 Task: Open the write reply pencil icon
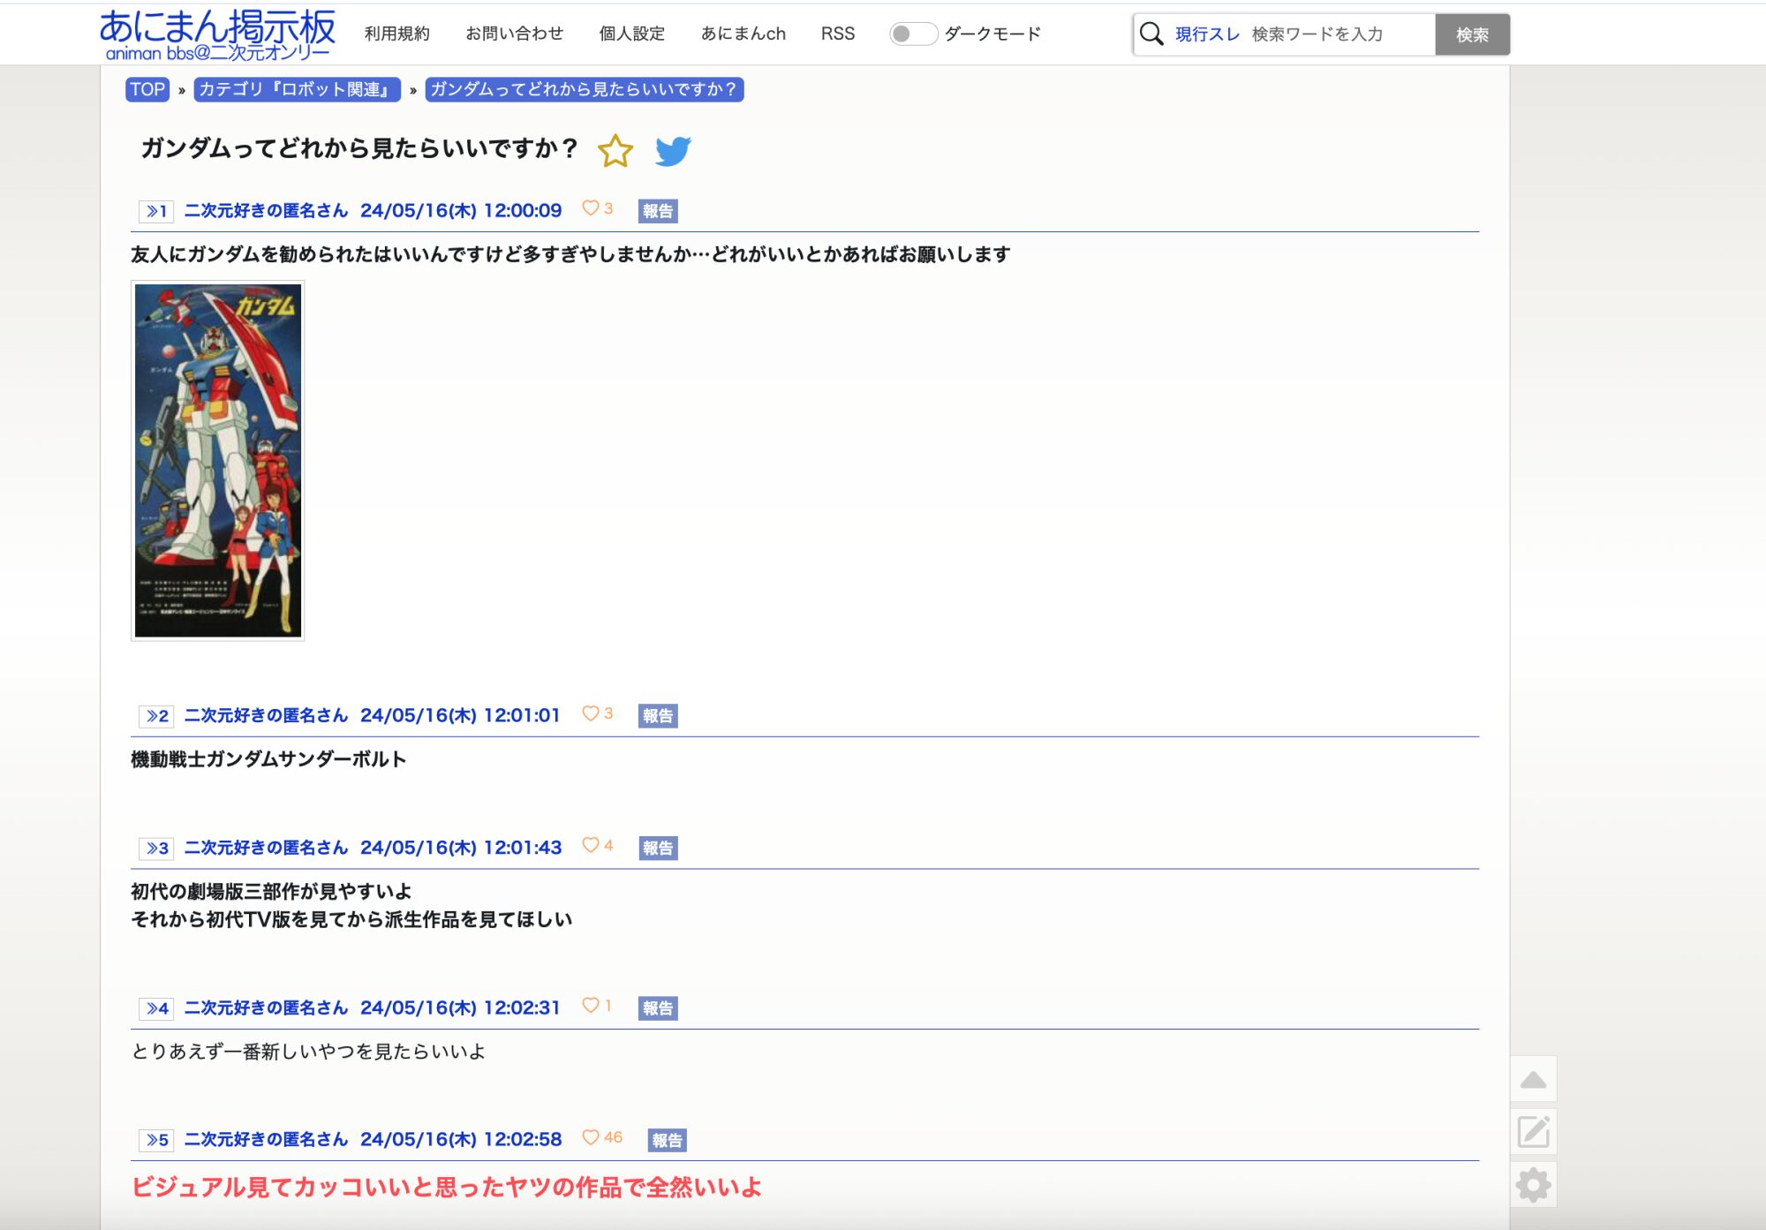1533,1132
